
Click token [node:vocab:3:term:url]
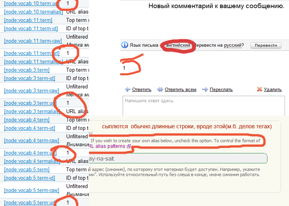pyautogui.click(x=30, y=103)
